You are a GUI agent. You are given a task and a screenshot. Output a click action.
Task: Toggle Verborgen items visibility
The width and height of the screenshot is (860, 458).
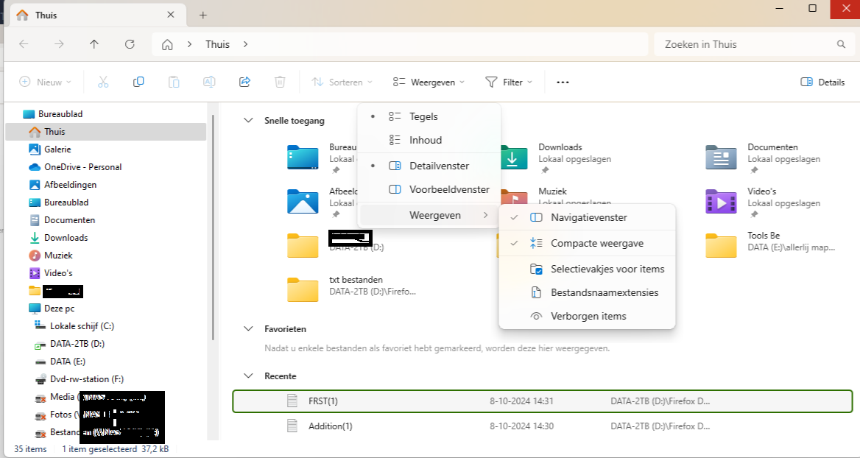588,316
